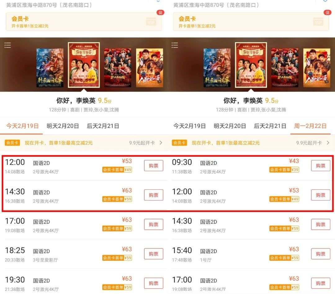The image size is (335, 294).
Task: Buy ticket for the 09:30 ¥43 showing
Action: (x=321, y=165)
